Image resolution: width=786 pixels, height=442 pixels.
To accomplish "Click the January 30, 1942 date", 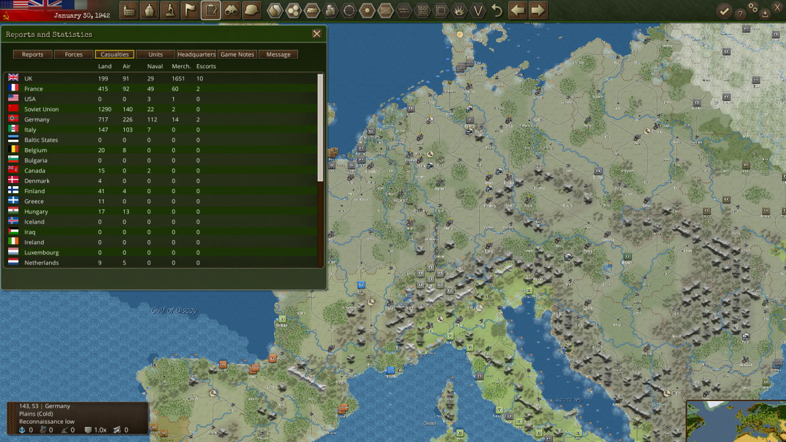I will [x=82, y=16].
